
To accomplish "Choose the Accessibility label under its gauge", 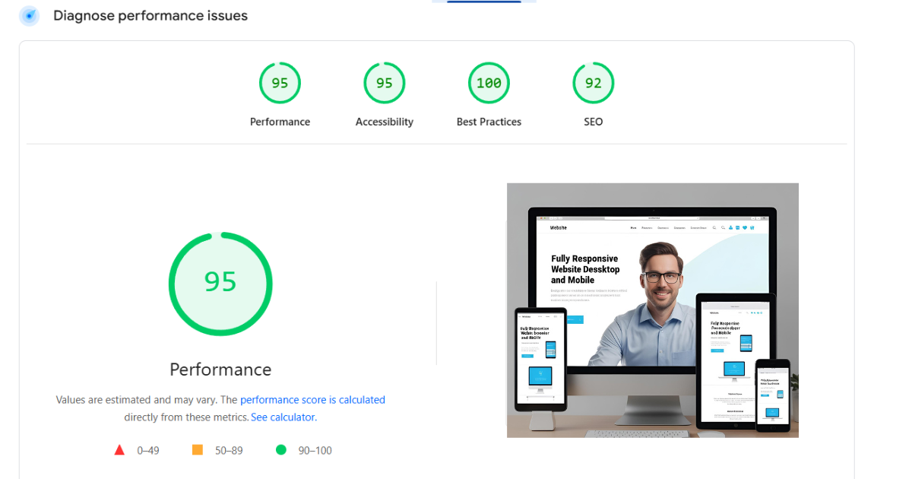I will point(384,122).
